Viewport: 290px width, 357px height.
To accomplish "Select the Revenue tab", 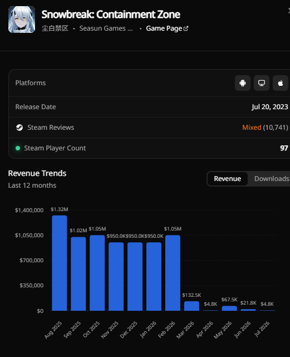I will coord(228,179).
